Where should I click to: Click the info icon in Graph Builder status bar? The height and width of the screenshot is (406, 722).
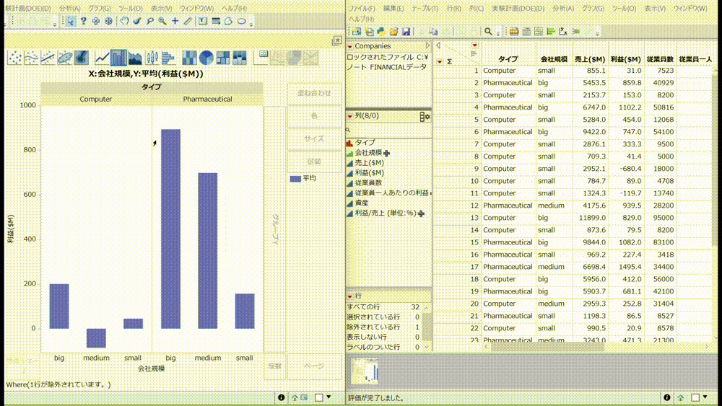coord(282,398)
